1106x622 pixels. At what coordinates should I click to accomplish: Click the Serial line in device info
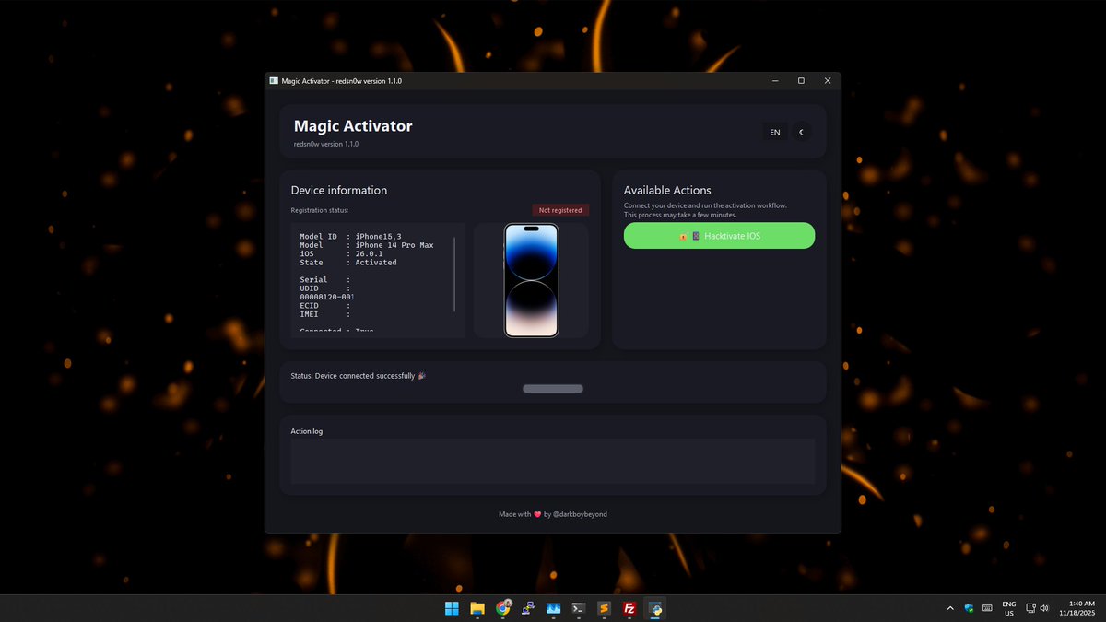325,279
